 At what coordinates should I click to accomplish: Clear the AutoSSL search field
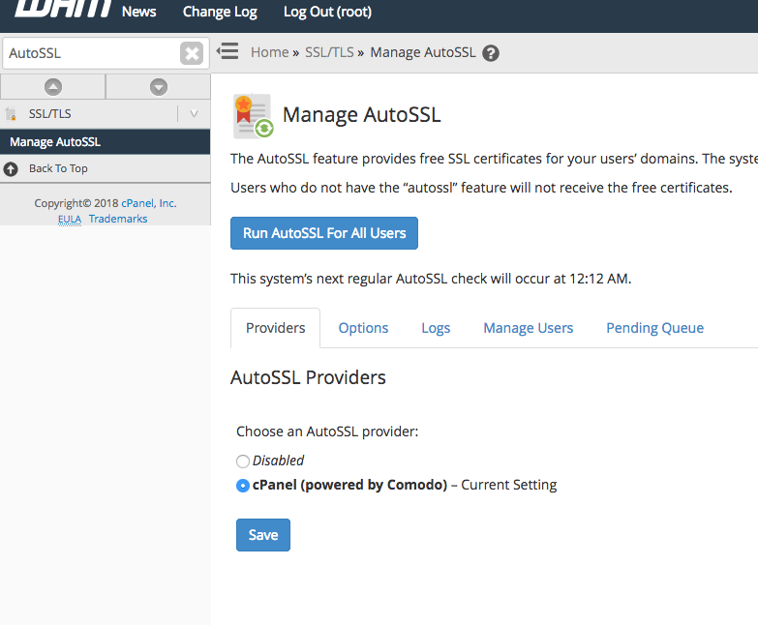click(192, 54)
